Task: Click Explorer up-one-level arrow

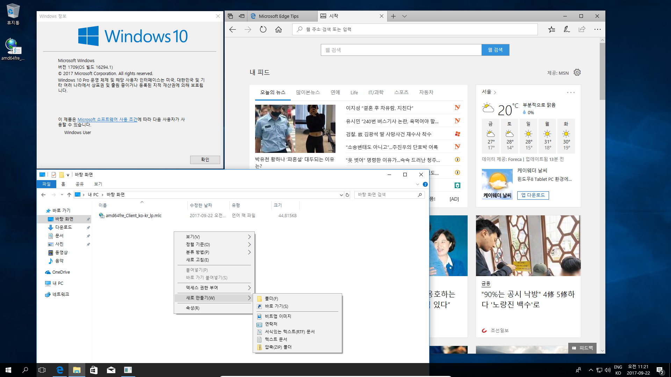Action: (69, 195)
